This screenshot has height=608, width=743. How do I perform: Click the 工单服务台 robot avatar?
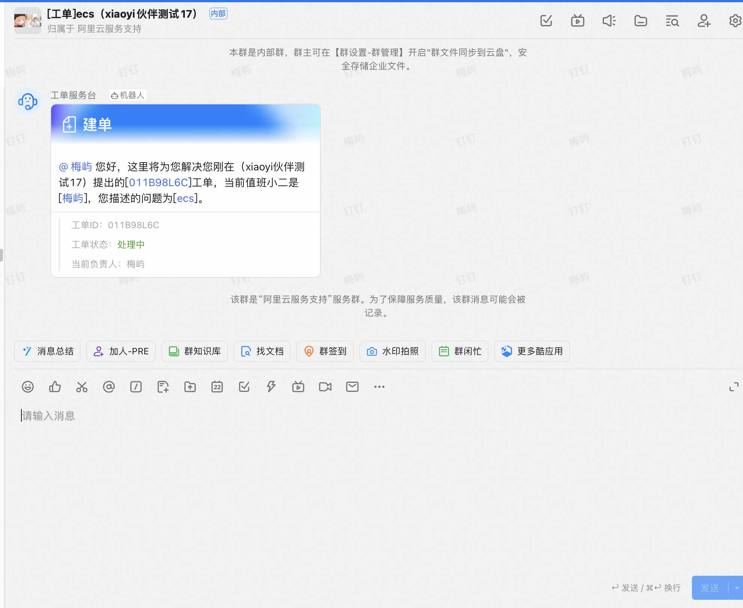pos(28,101)
